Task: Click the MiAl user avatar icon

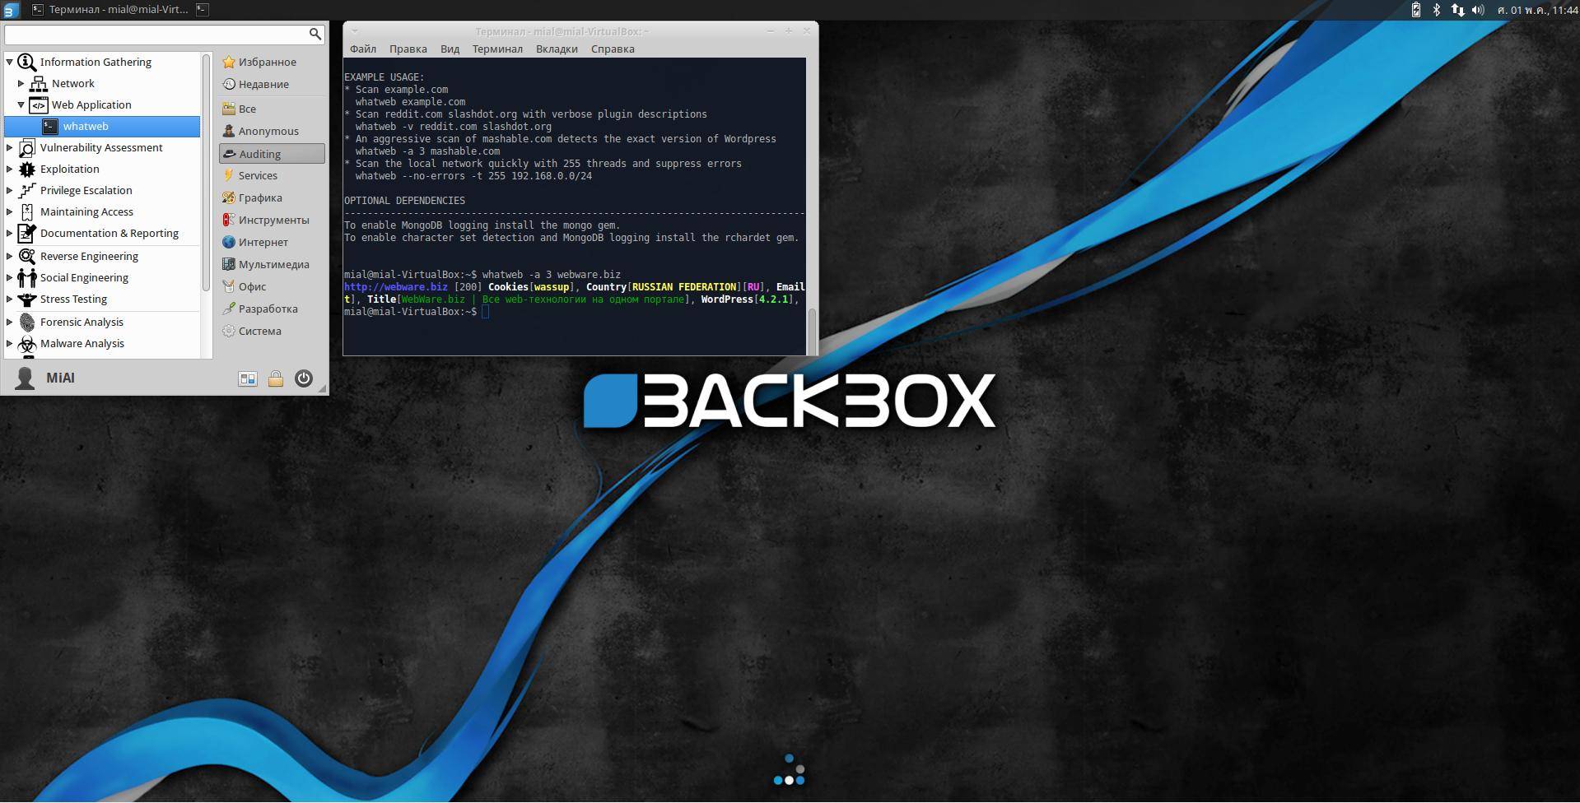Action: tap(25, 378)
